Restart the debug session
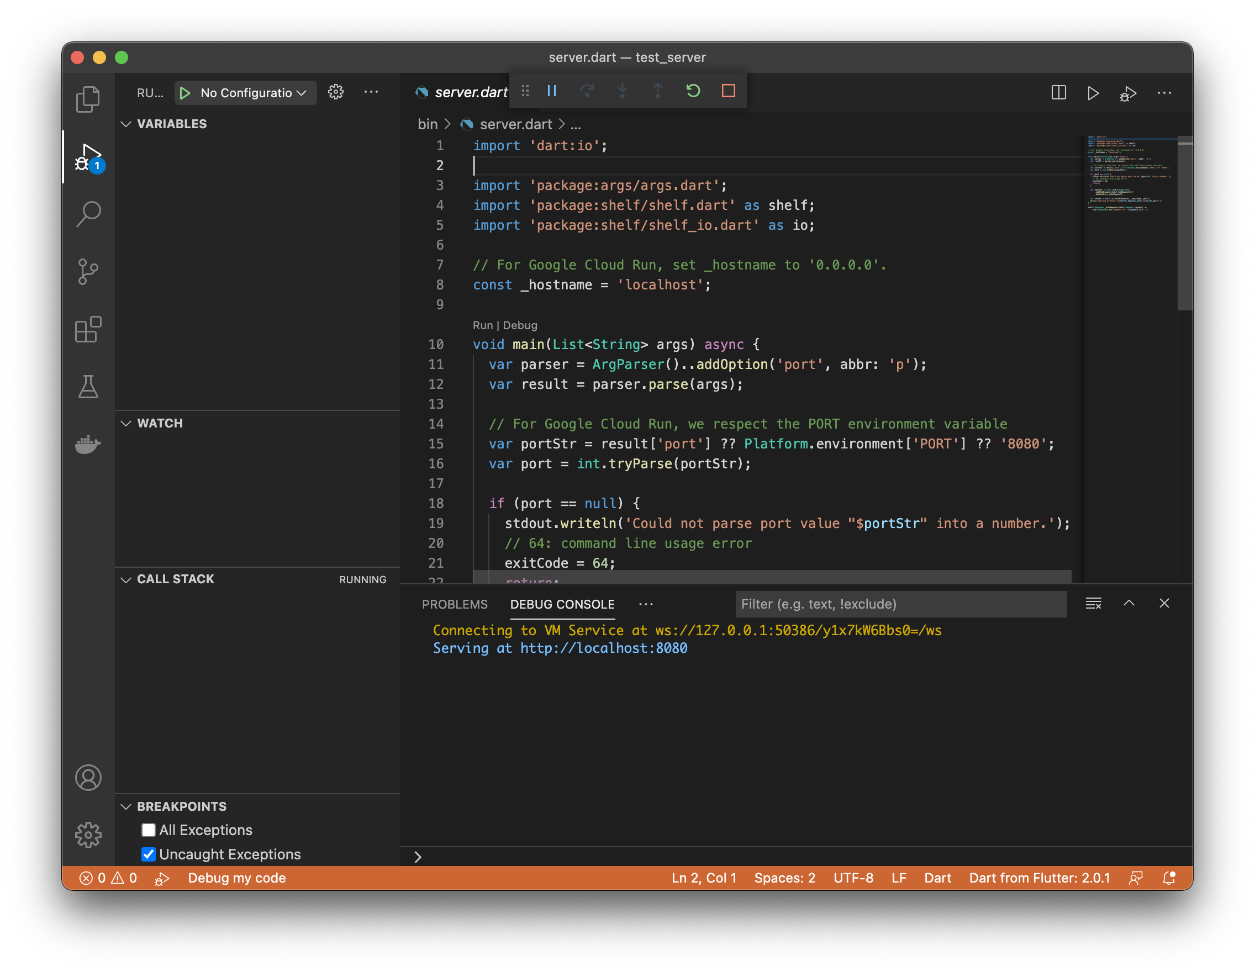The image size is (1255, 972). pyautogui.click(x=693, y=91)
